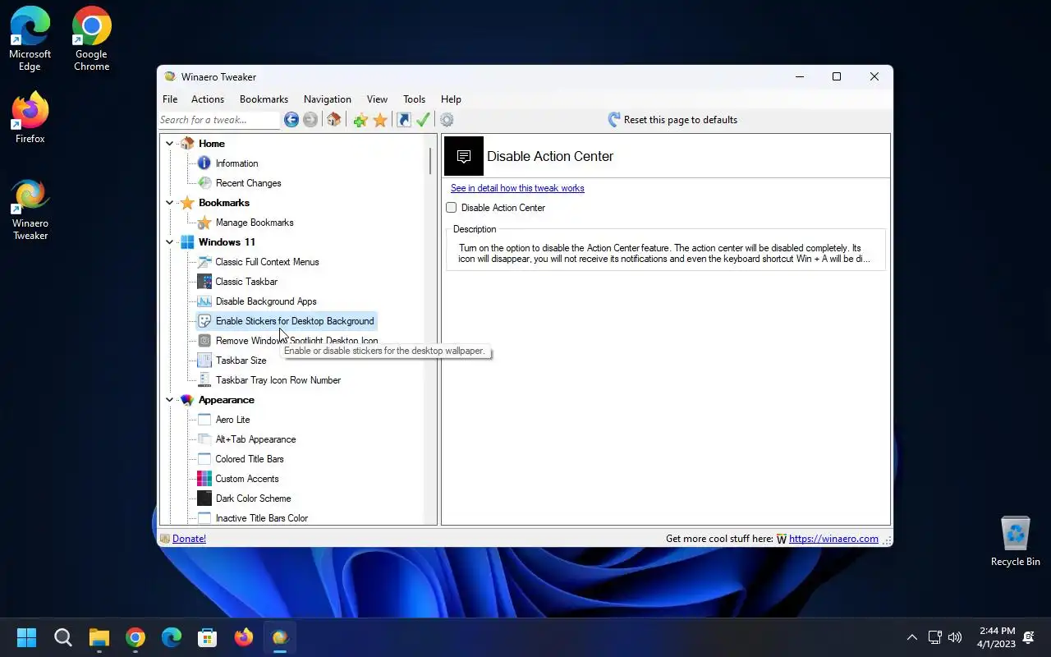
Task: Open volume control in system tray
Action: (954, 637)
